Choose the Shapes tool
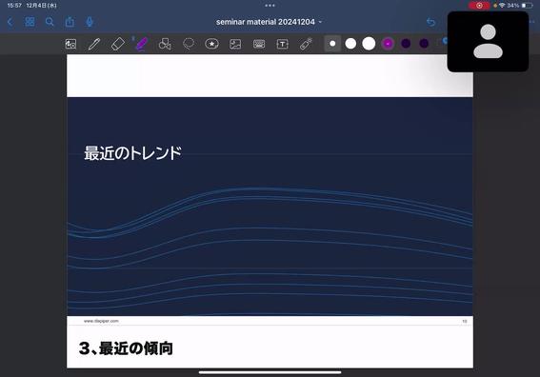Image resolution: width=540 pixels, height=377 pixels. pos(165,44)
